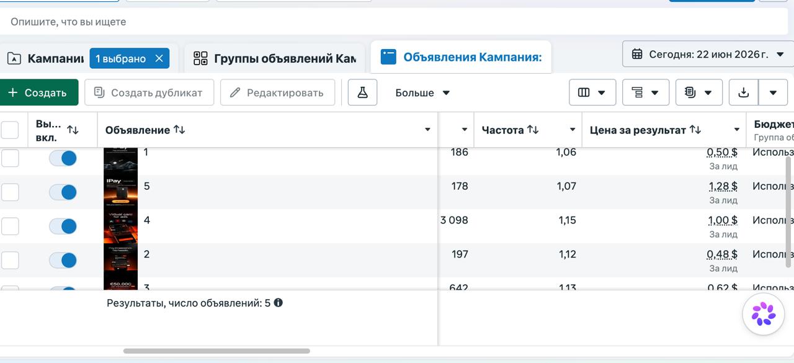Sort by Цена за результат arrows
This screenshot has width=794, height=363.
pyautogui.click(x=695, y=130)
